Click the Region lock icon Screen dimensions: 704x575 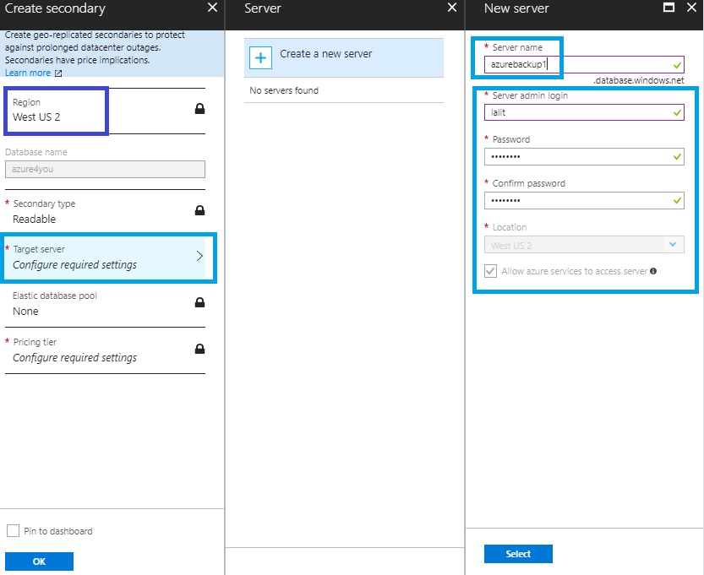click(x=199, y=109)
